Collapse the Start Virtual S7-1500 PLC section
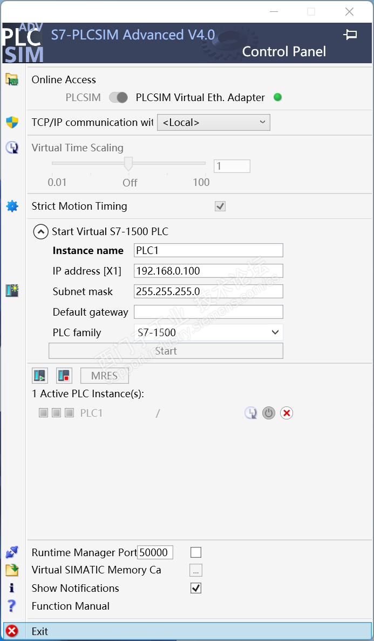Image resolution: width=374 pixels, height=641 pixels. pos(40,232)
